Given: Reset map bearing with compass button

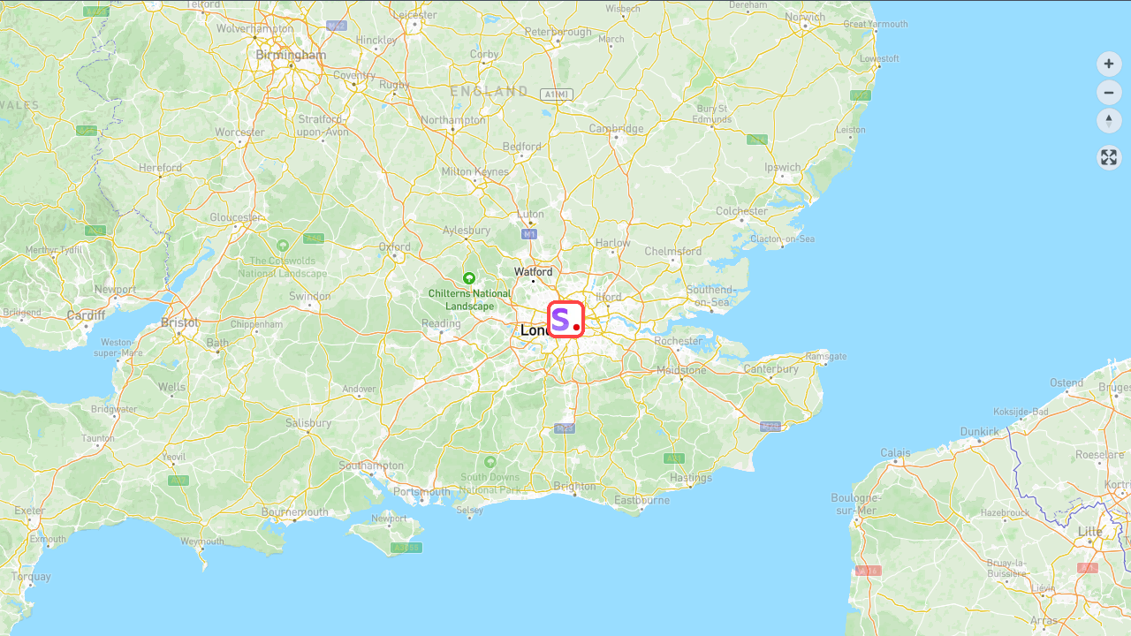Looking at the screenshot, I should point(1109,121).
